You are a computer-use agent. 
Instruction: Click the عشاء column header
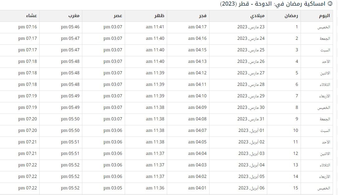(x=32, y=16)
